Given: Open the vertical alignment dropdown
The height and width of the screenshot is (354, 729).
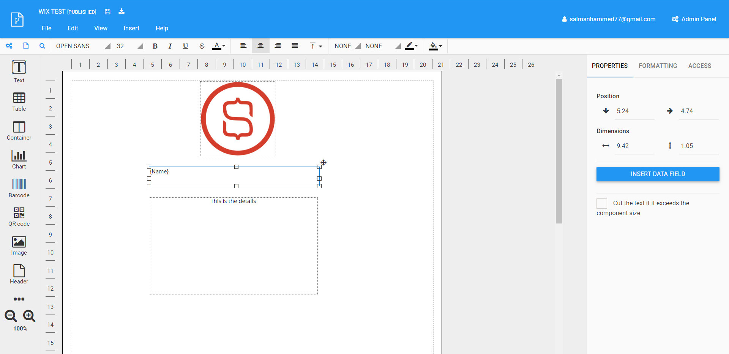Looking at the screenshot, I should pyautogui.click(x=316, y=46).
